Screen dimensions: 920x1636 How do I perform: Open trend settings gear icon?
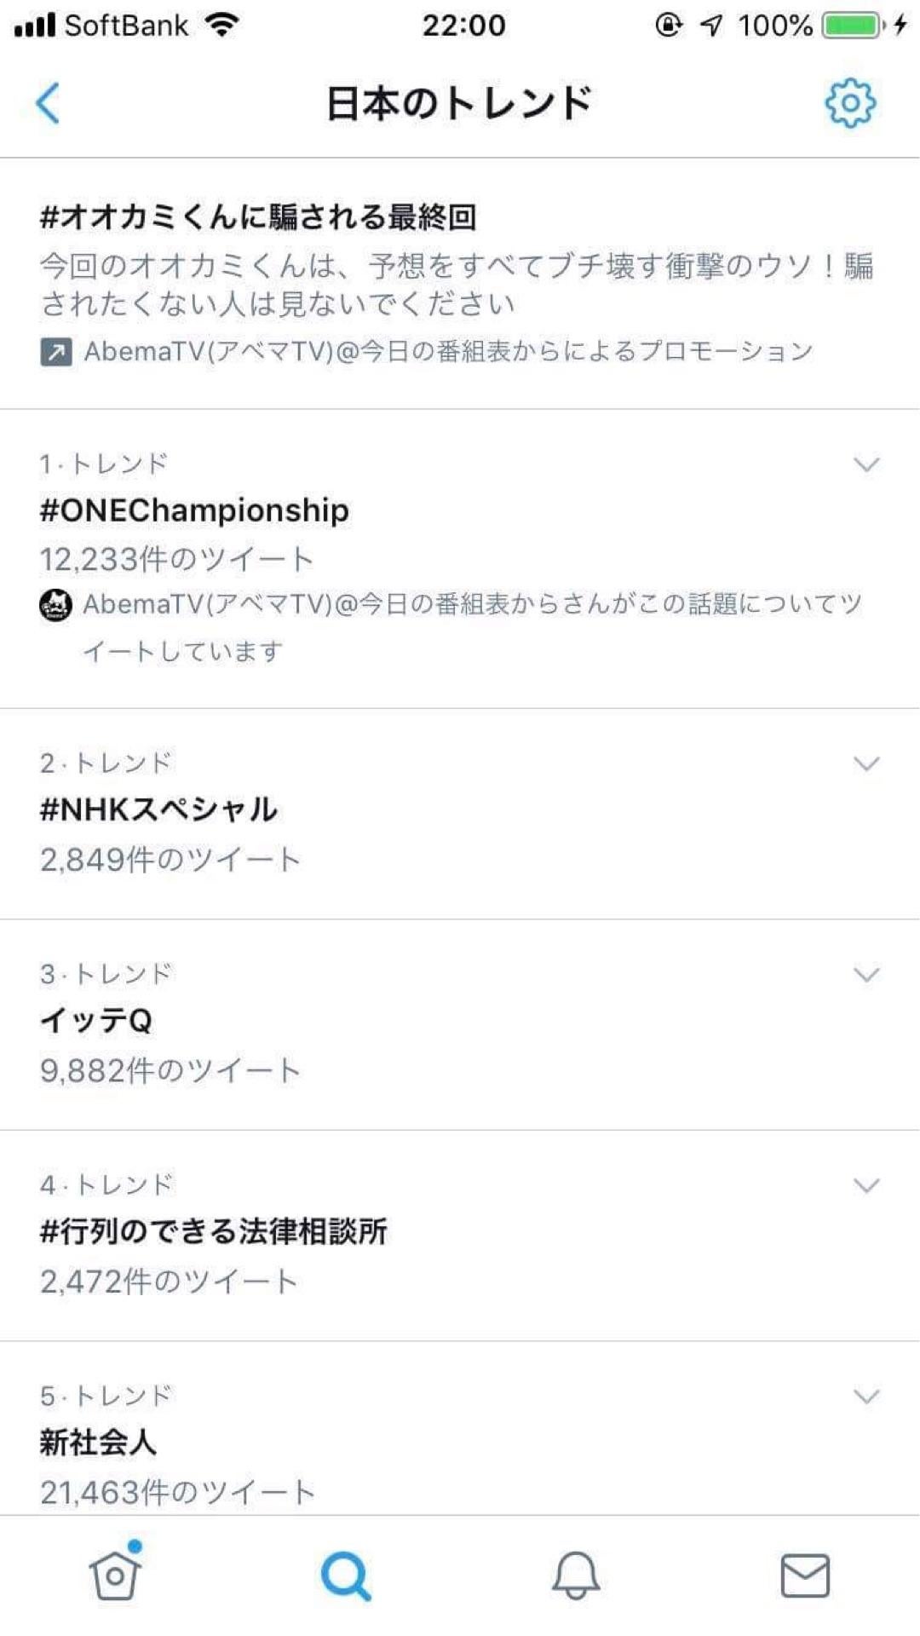(849, 103)
